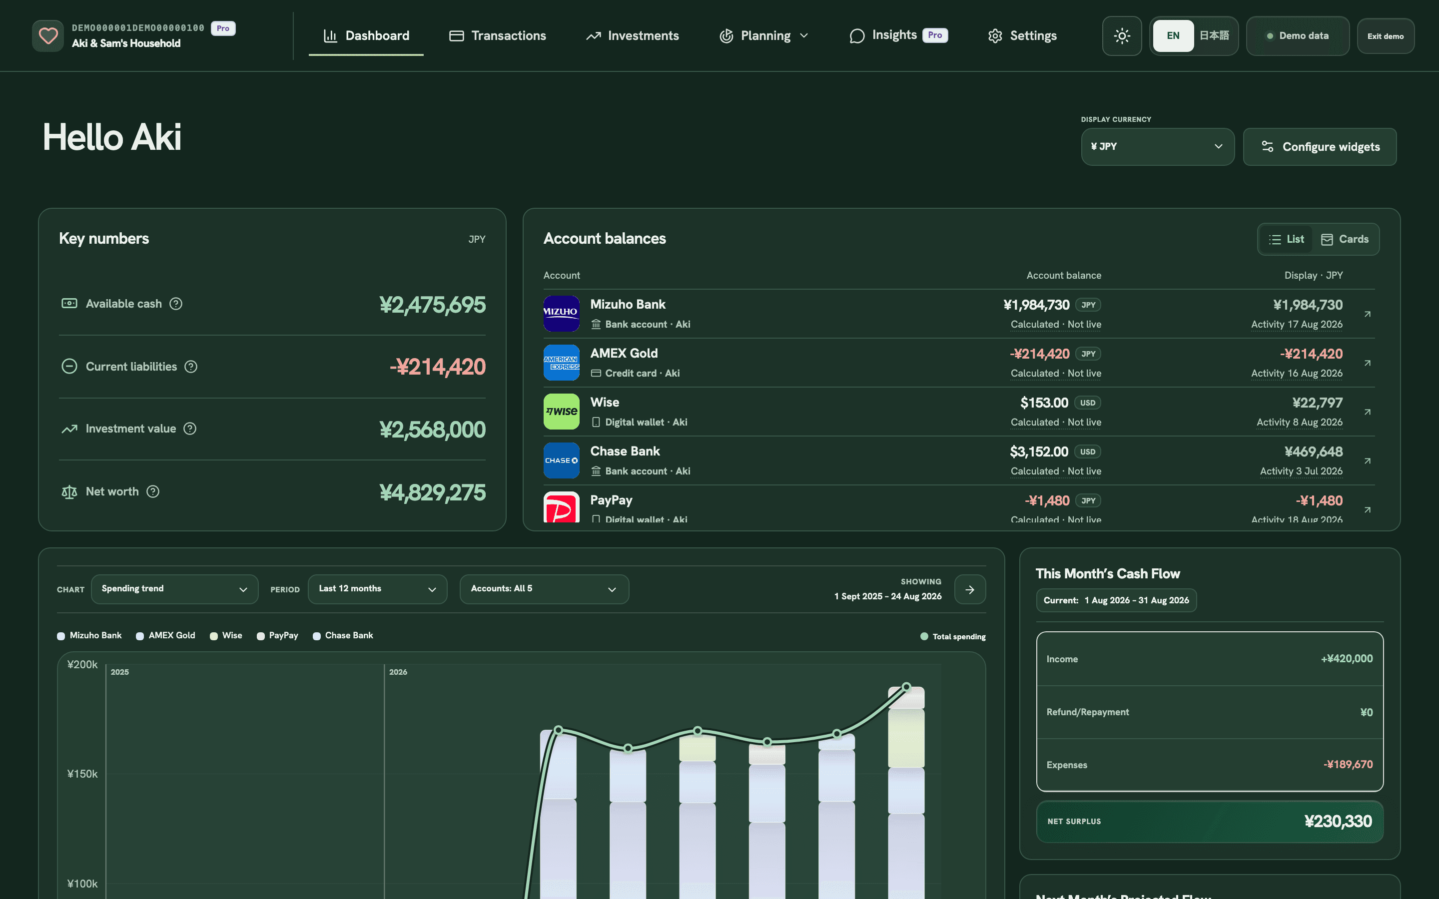Open the Insights Pro tab
This screenshot has width=1439, height=899.
tap(898, 35)
